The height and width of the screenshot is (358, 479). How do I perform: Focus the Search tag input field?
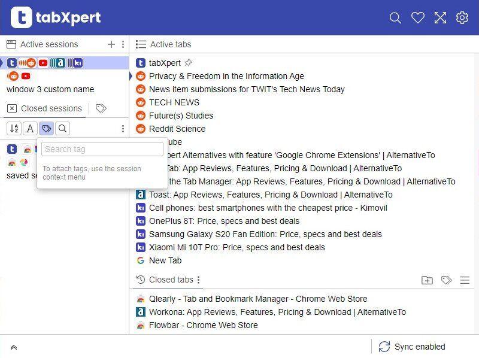[x=102, y=149]
